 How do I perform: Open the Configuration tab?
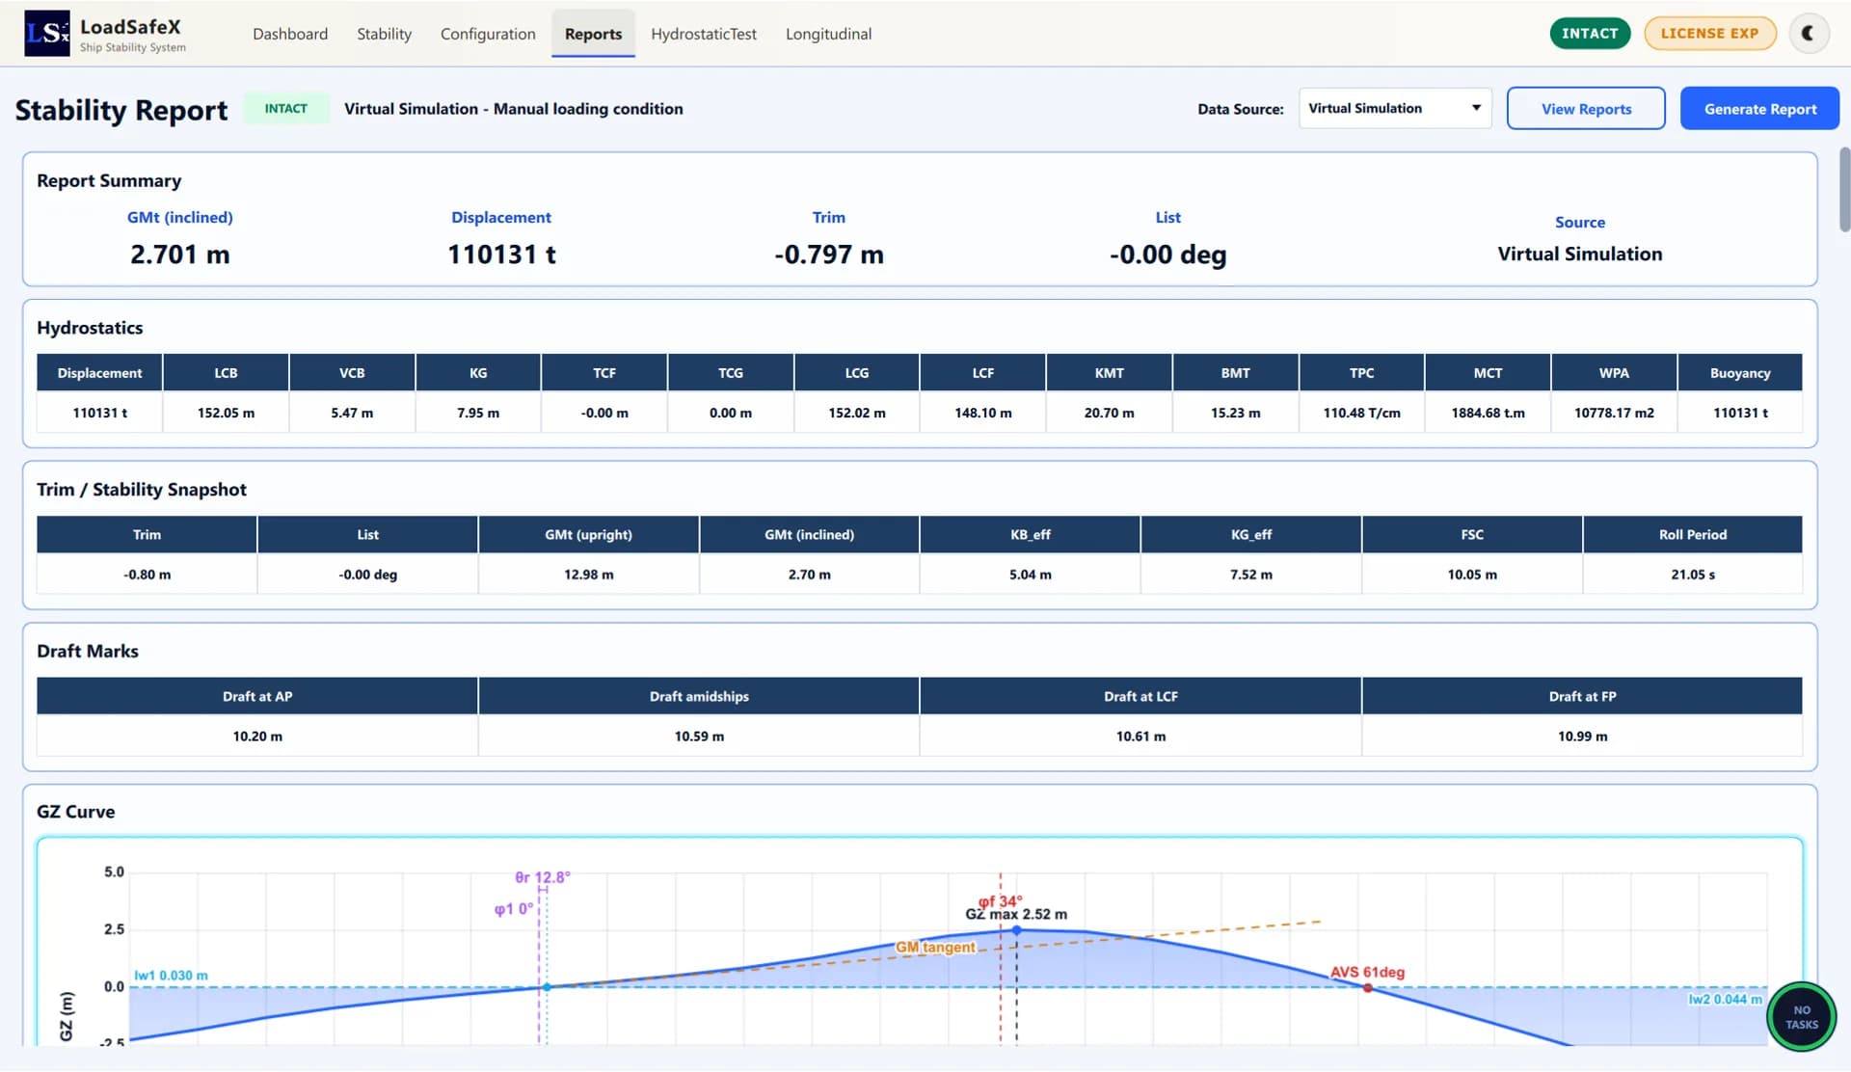click(488, 34)
